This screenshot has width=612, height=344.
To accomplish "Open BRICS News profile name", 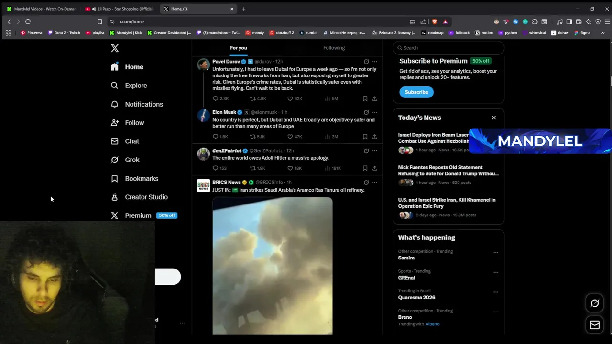I will [227, 182].
